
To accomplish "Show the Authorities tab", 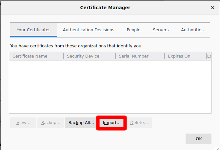I will [192, 30].
